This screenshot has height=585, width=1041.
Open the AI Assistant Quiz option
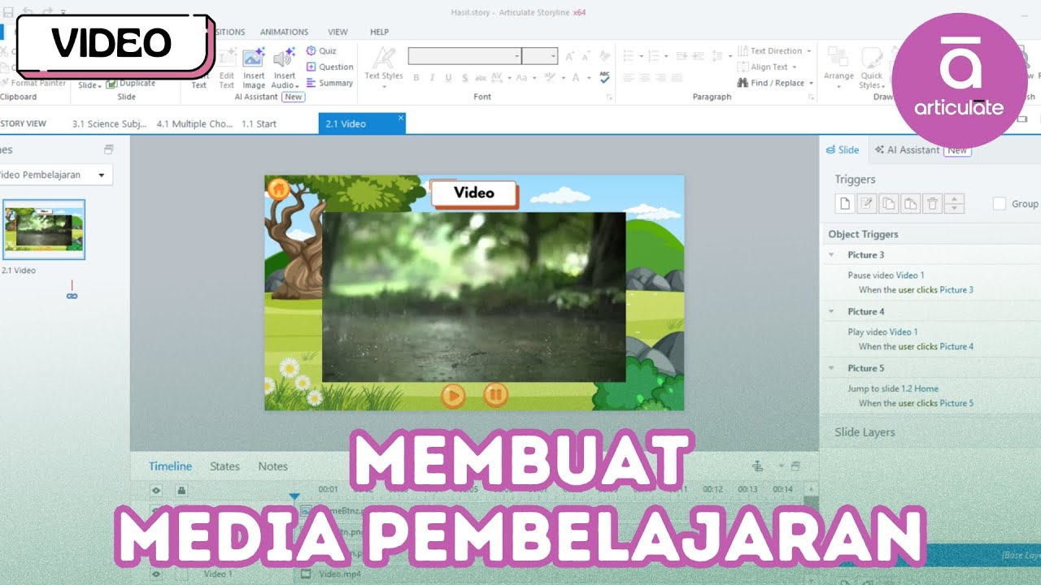tap(321, 50)
